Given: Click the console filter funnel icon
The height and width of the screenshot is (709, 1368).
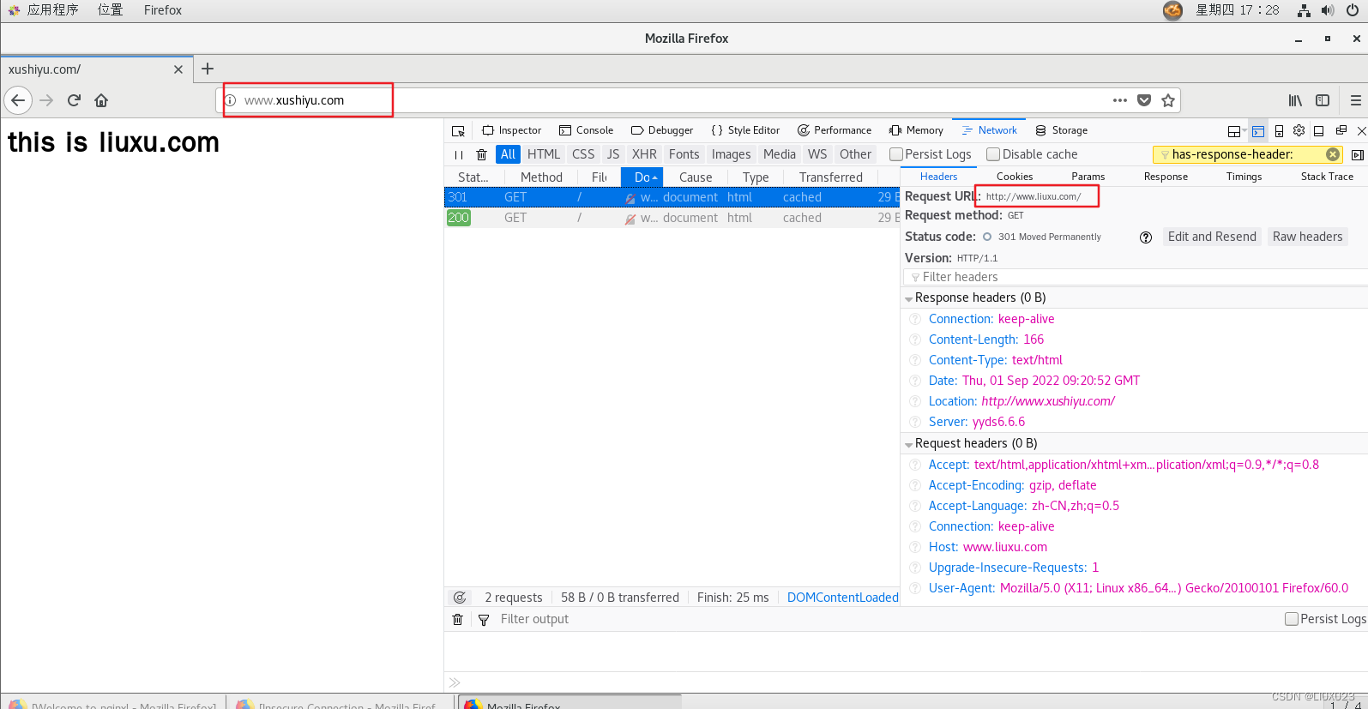Looking at the screenshot, I should pyautogui.click(x=484, y=620).
